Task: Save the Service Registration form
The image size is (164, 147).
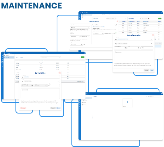Action: pos(152,70)
